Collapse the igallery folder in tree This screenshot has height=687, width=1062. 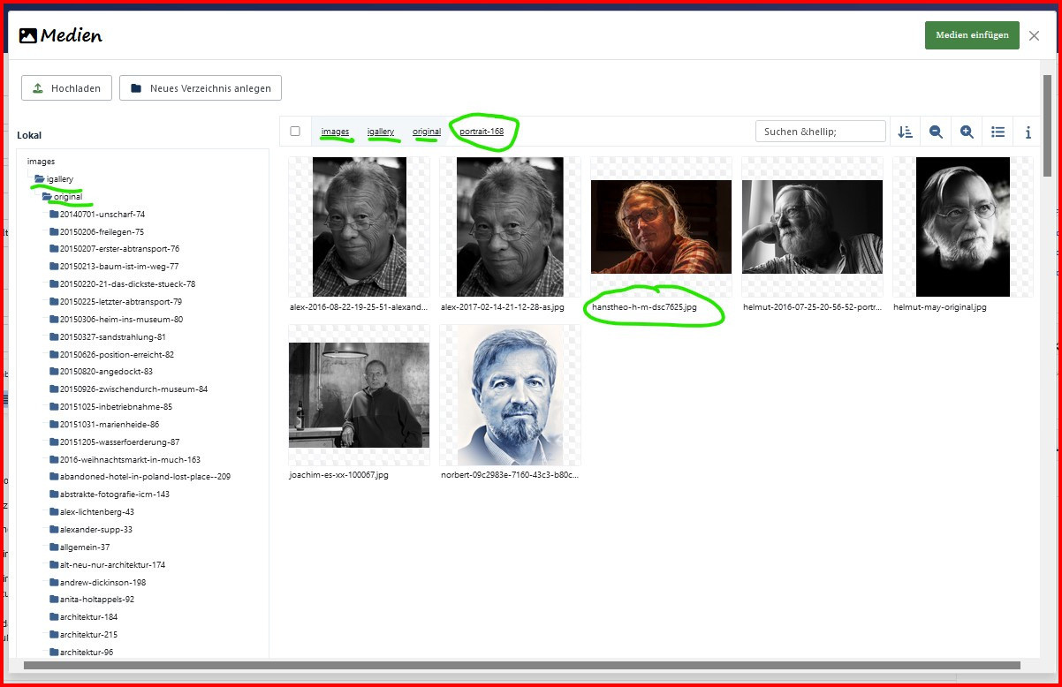point(40,179)
